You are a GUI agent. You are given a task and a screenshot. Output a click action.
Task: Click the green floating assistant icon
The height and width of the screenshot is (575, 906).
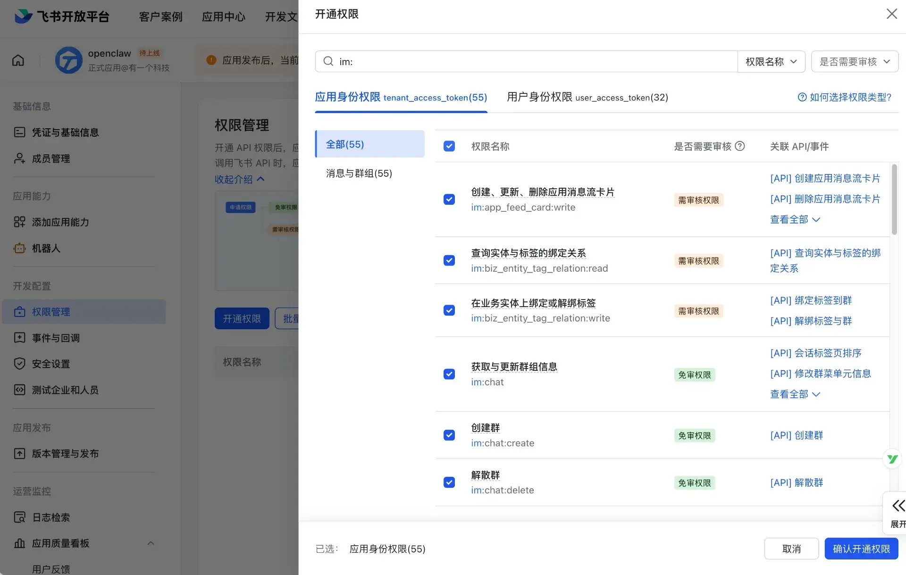pyautogui.click(x=892, y=459)
